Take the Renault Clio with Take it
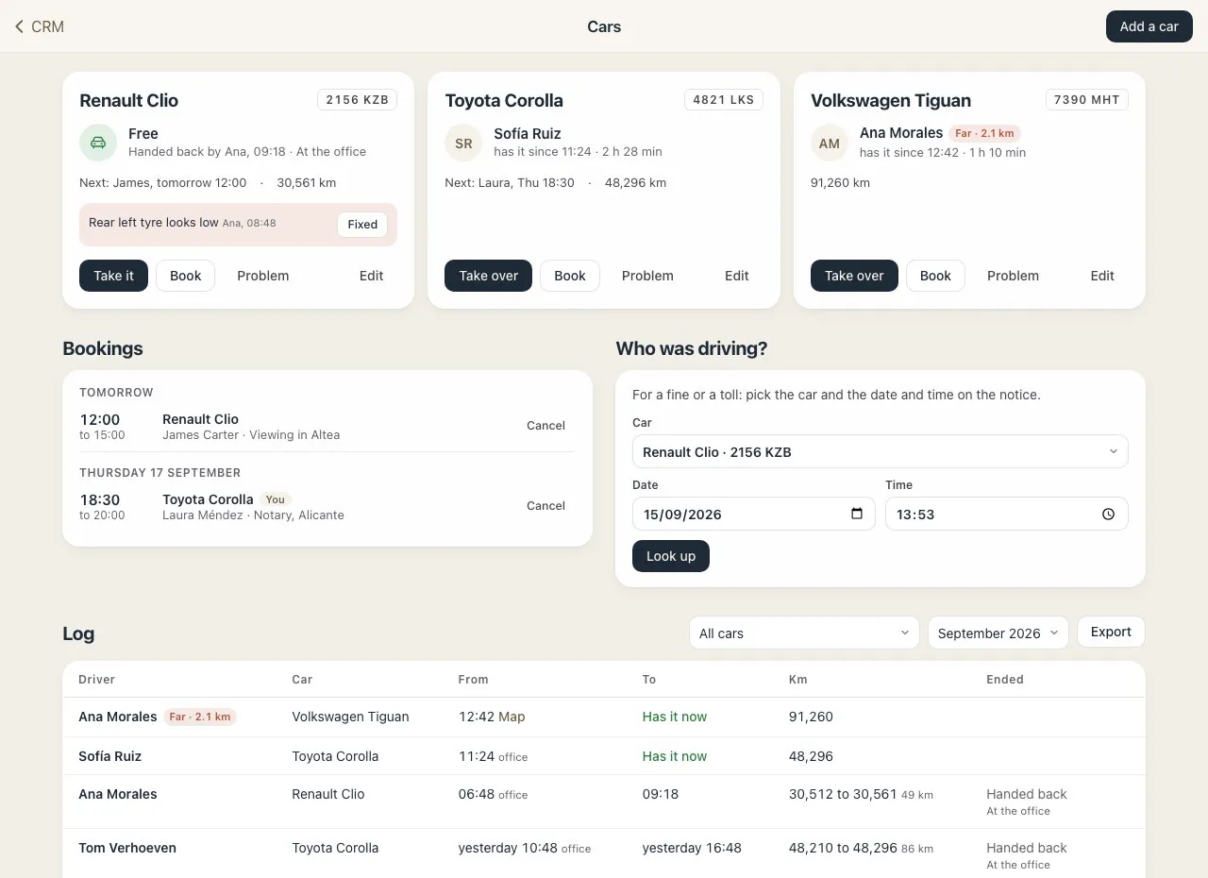The height and width of the screenshot is (878, 1208). coord(113,276)
